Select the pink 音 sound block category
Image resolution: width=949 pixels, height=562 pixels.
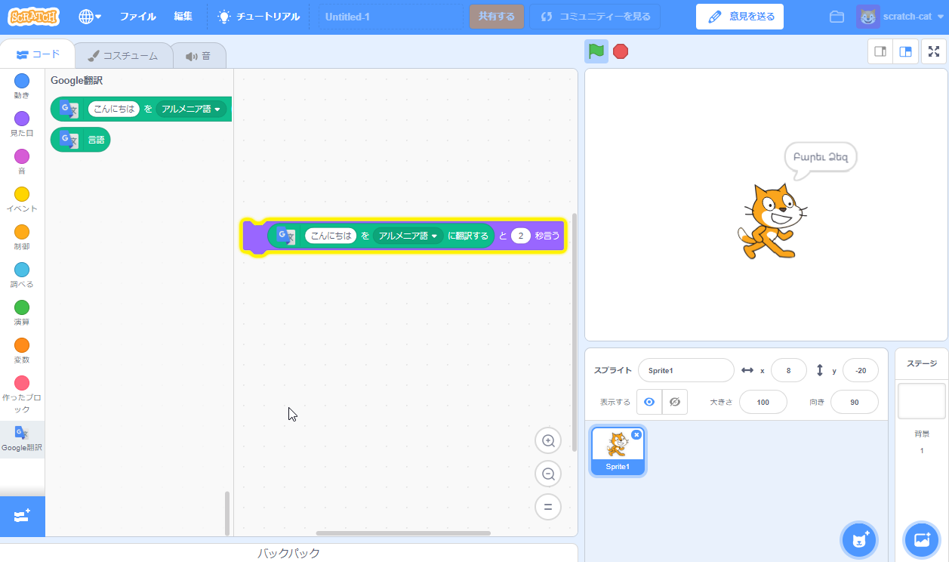[x=22, y=162]
